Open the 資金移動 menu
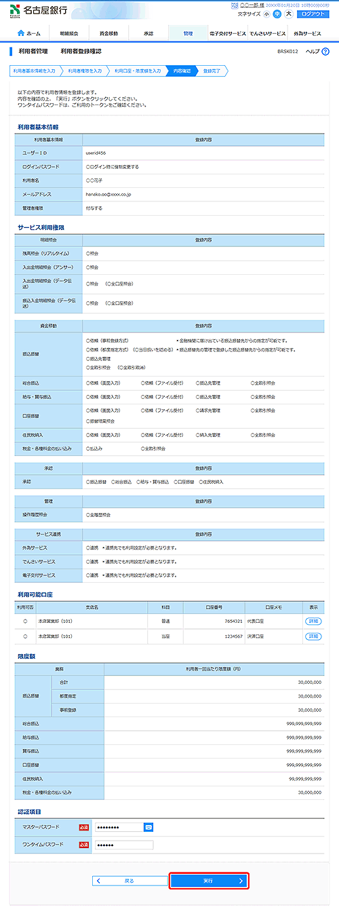The height and width of the screenshot is (918, 339). point(108,33)
